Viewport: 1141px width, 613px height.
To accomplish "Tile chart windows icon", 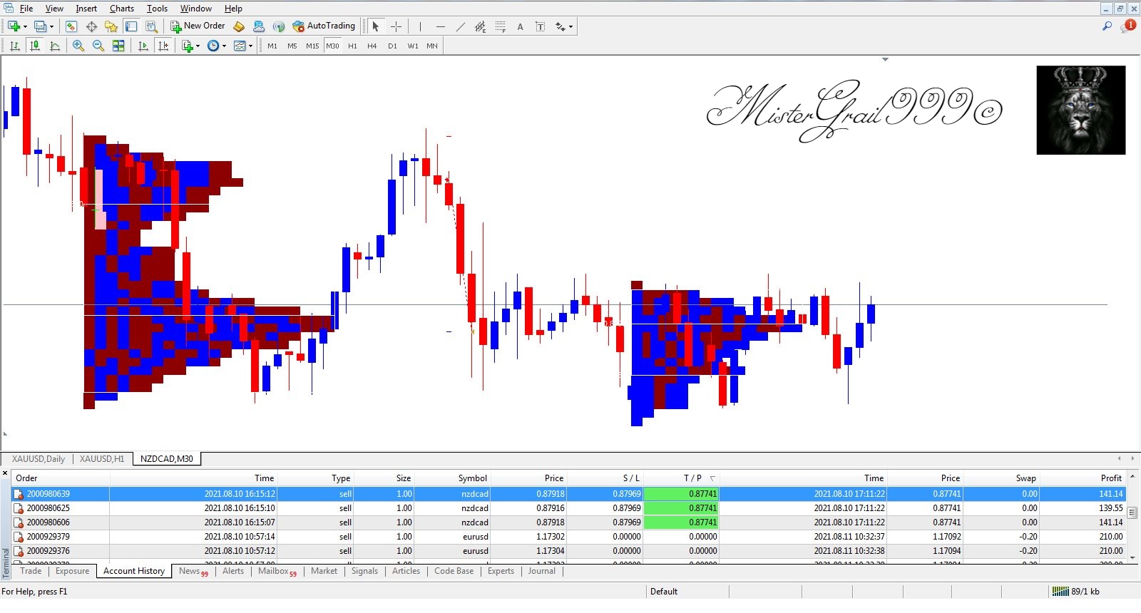I will coord(118,46).
